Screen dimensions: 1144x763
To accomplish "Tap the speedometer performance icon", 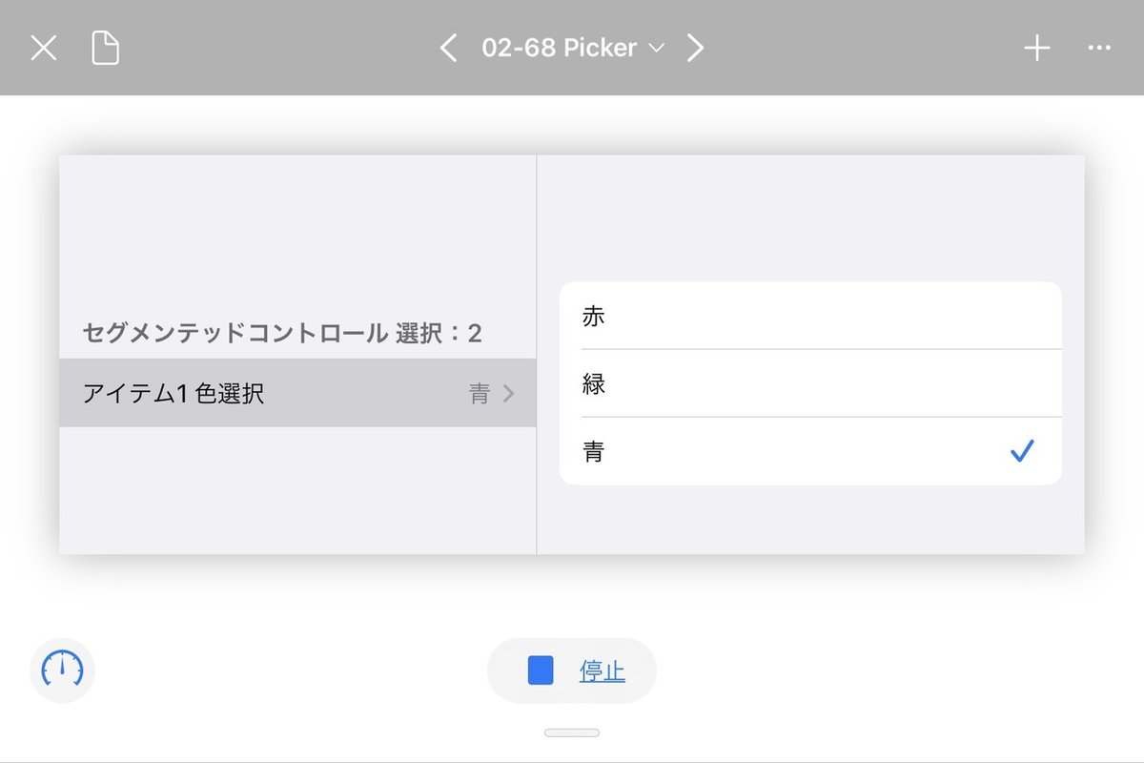I will point(61,670).
